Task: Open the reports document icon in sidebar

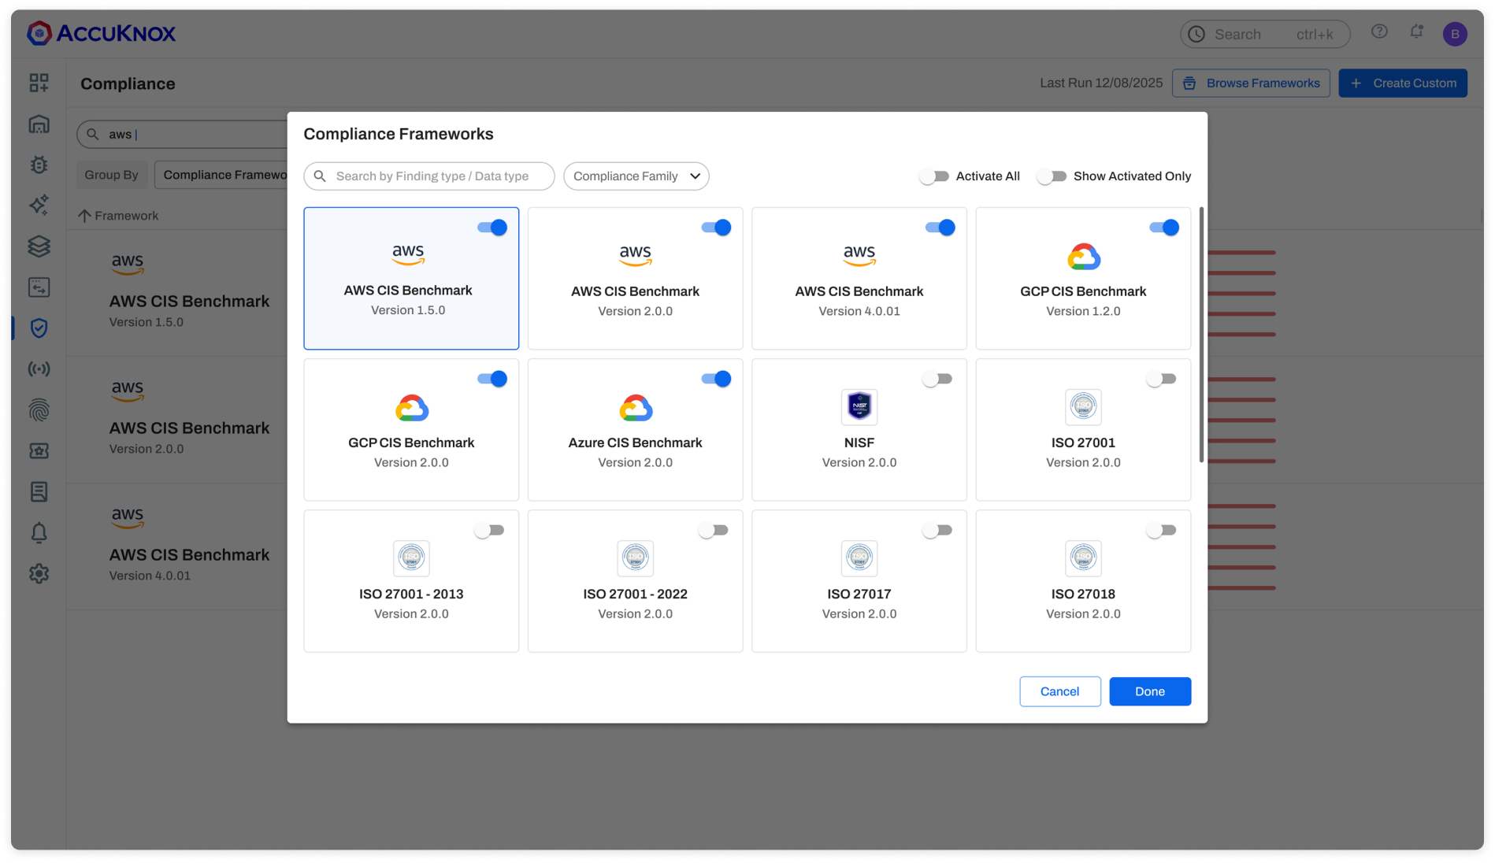Action: tap(39, 491)
